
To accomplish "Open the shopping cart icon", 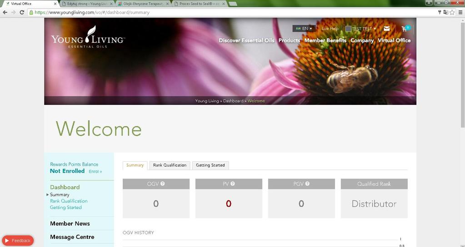I will 405,29.
